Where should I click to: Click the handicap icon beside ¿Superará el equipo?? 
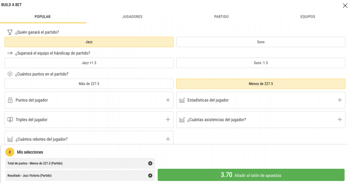(x=10, y=53)
